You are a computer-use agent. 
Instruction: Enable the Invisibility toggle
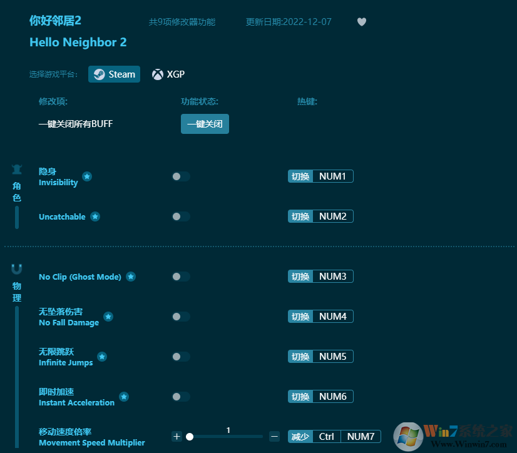pyautogui.click(x=181, y=176)
